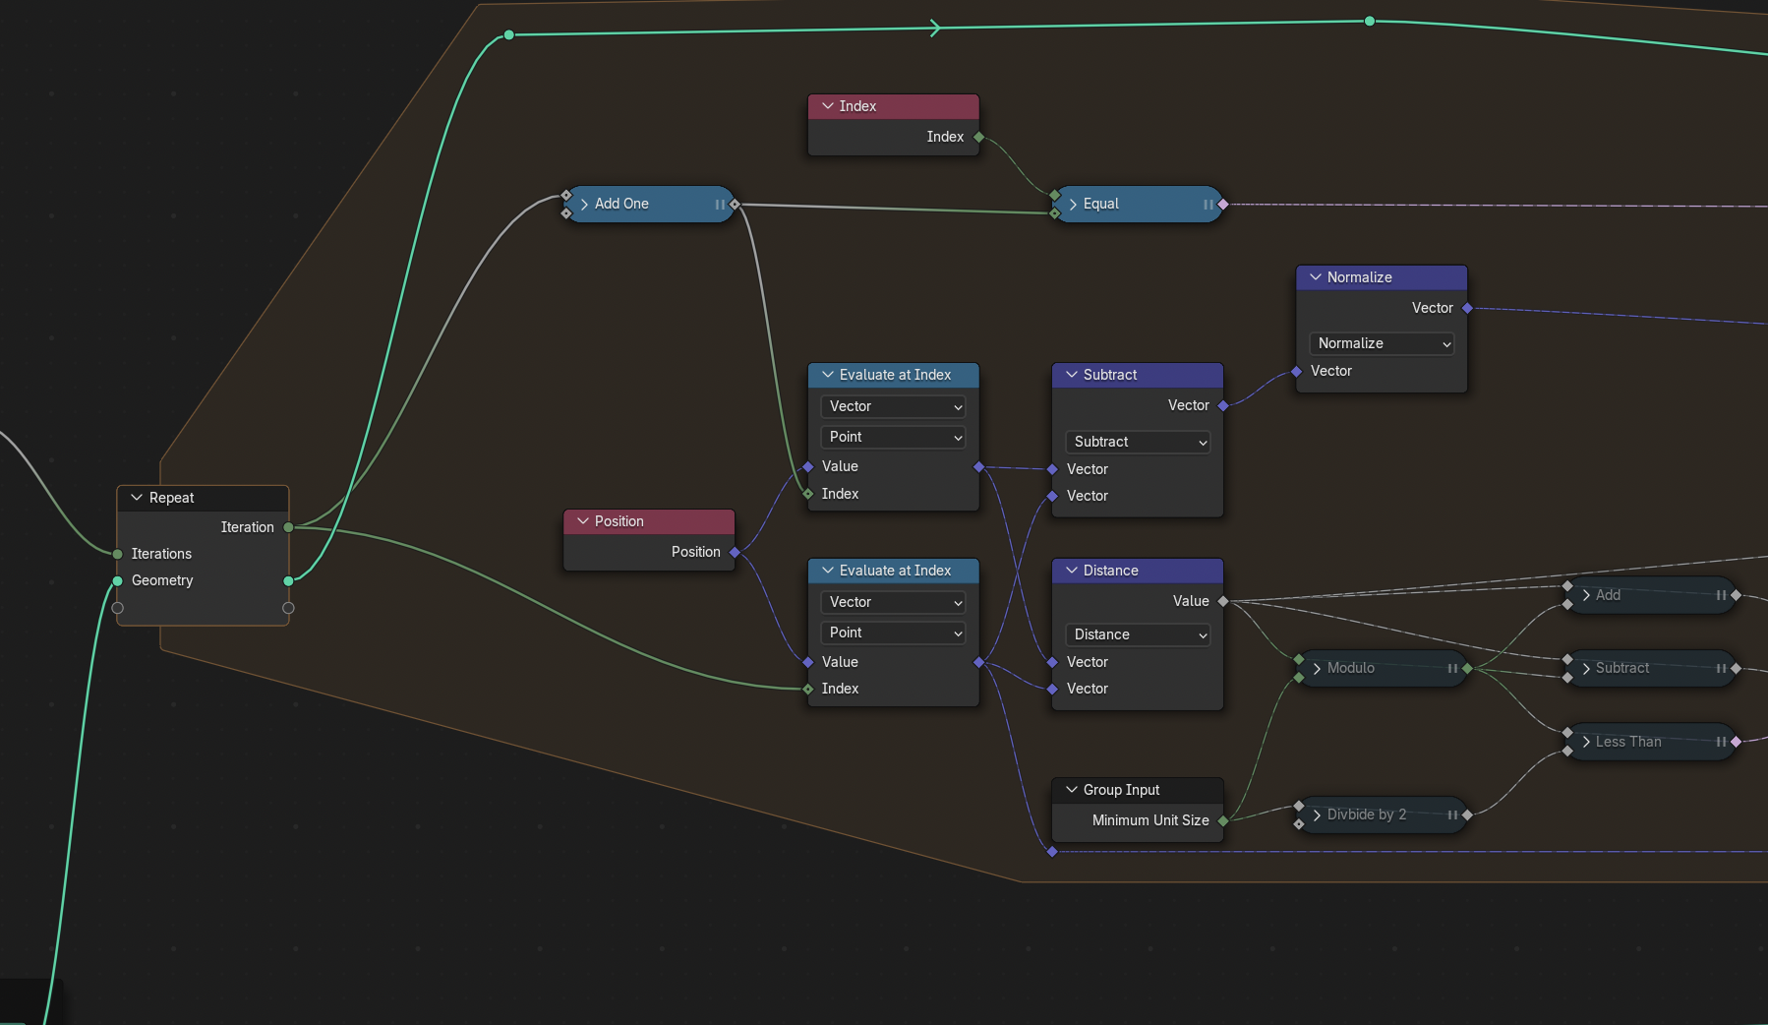Click the Less Than node output socket
1768x1025 pixels.
(x=1736, y=742)
